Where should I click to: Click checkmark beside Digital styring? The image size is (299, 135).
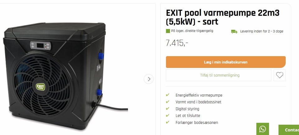tap(168, 109)
